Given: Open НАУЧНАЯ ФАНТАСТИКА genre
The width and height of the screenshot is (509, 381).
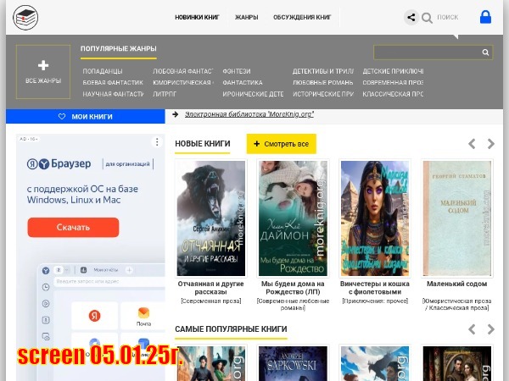Looking at the screenshot, I should pyautogui.click(x=113, y=94).
